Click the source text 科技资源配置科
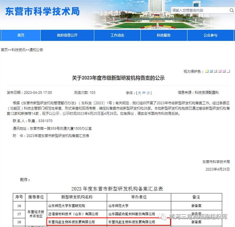Viewport: 235px width, 227px height. tap(207, 93)
